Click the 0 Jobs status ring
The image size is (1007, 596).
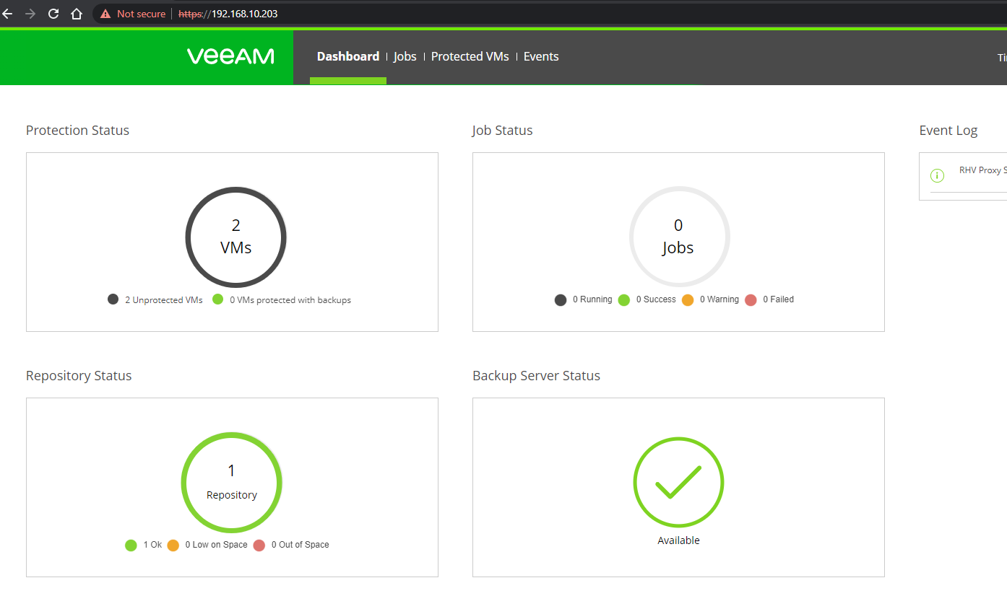point(678,237)
